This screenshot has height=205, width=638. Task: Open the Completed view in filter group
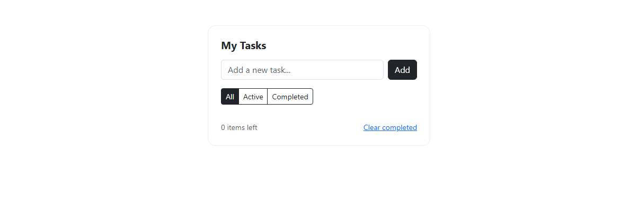[x=290, y=97]
